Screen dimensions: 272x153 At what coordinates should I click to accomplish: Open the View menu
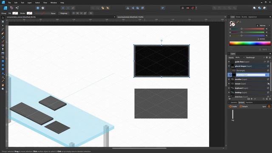(45, 3)
